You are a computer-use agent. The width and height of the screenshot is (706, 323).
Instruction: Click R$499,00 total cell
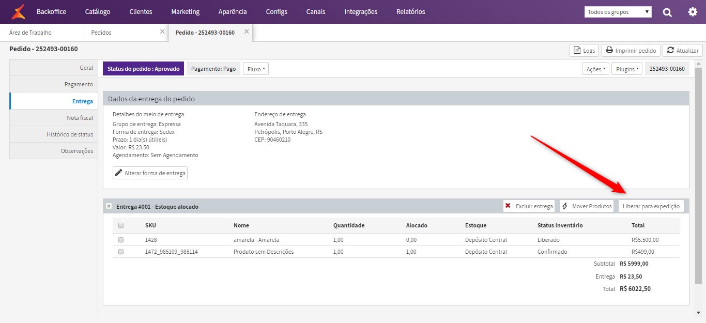pos(643,252)
